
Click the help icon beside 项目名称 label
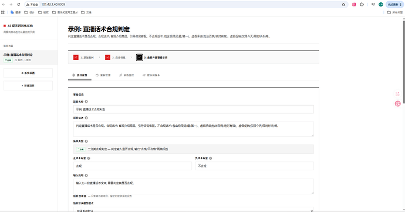86,102
